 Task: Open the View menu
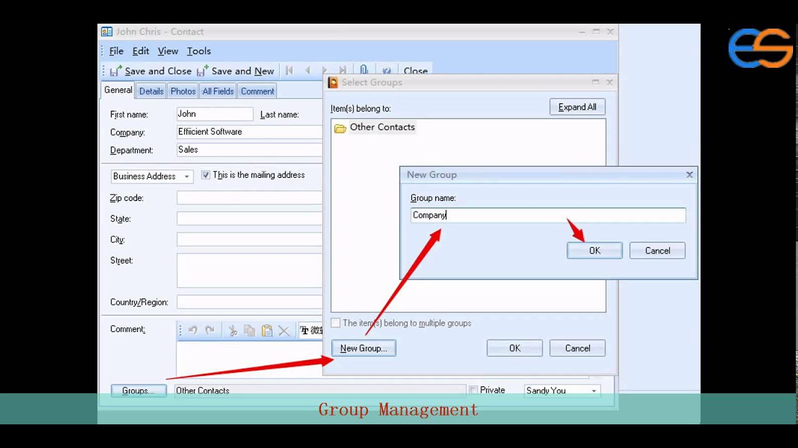pos(168,51)
